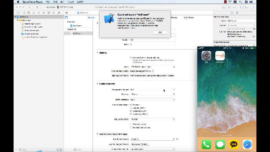Viewport: 270px width, 152px height.
Task: Open the Status Bar Style dropdown
Action: [x=153, y=119]
